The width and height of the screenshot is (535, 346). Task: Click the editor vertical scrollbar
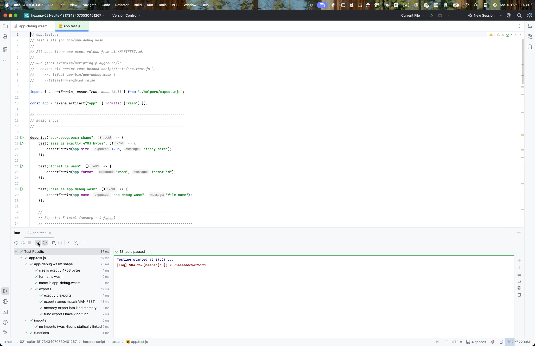tap(522, 62)
